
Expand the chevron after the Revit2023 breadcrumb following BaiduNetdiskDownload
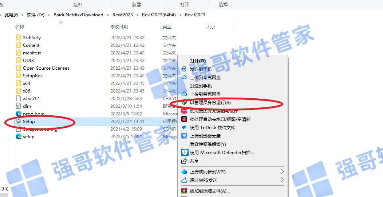pyautogui.click(x=137, y=15)
